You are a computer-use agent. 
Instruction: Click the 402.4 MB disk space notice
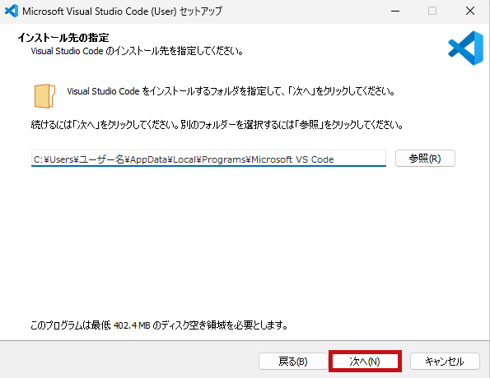point(159,325)
